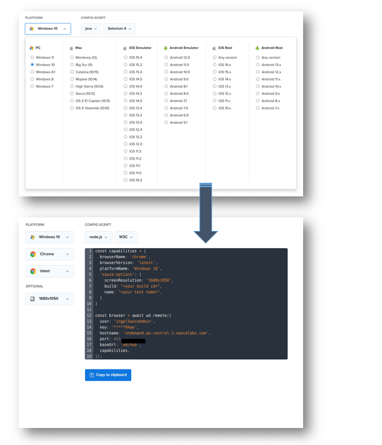Choose Android 5.1 emulator option
Screen dimensions: 382x445
pos(166,123)
